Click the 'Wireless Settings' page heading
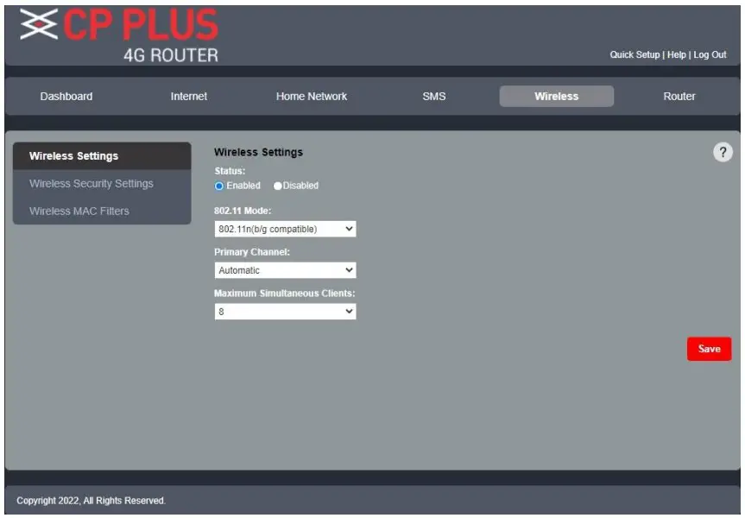 pyautogui.click(x=258, y=153)
